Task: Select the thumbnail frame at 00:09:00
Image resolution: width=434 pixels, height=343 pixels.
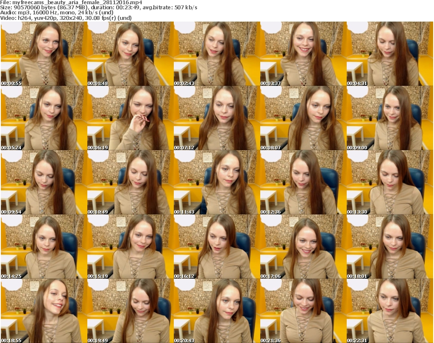Action: pyautogui.click(x=390, y=118)
